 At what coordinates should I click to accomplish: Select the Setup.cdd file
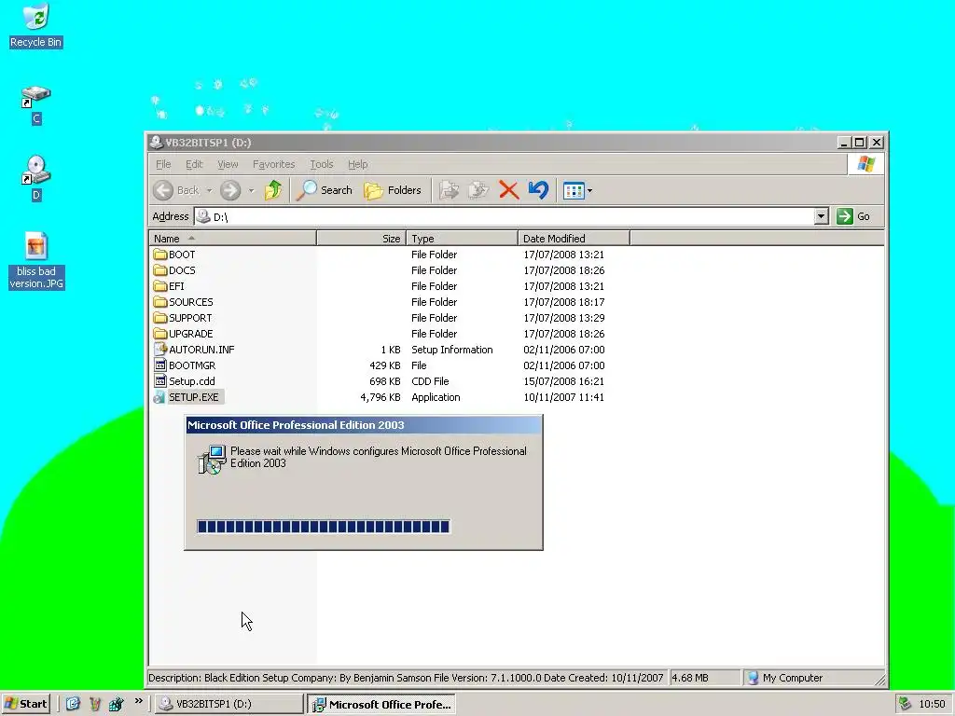pyautogui.click(x=185, y=381)
